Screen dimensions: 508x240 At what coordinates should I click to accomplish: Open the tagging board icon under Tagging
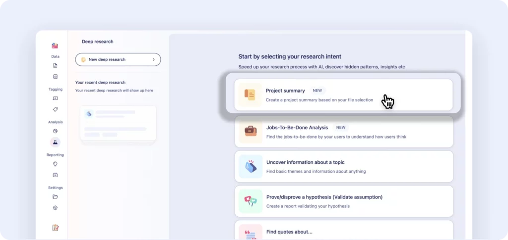pyautogui.click(x=55, y=98)
